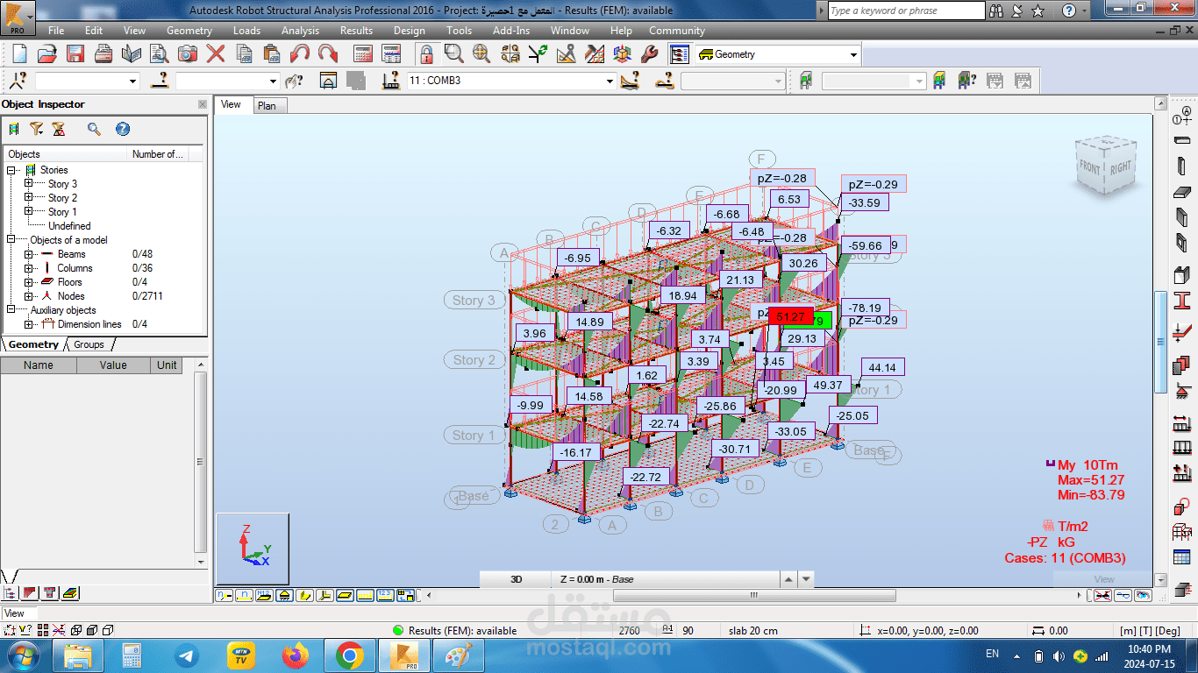
Task: Click the Name column header
Action: tap(39, 365)
